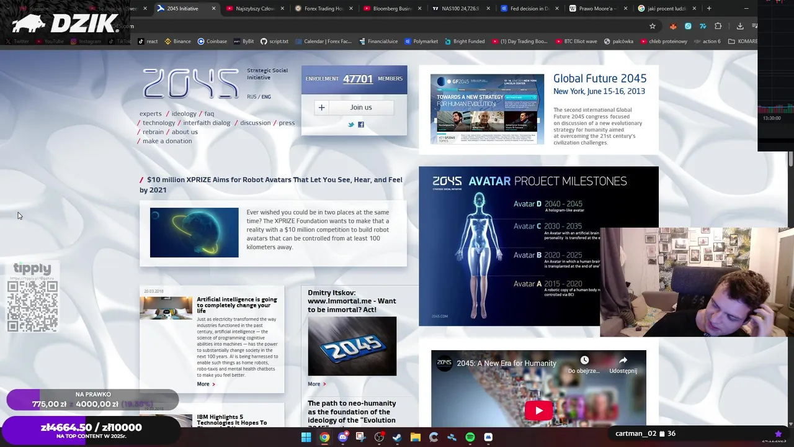Open Chrome from the taskbar
794x447 pixels.
(324, 437)
